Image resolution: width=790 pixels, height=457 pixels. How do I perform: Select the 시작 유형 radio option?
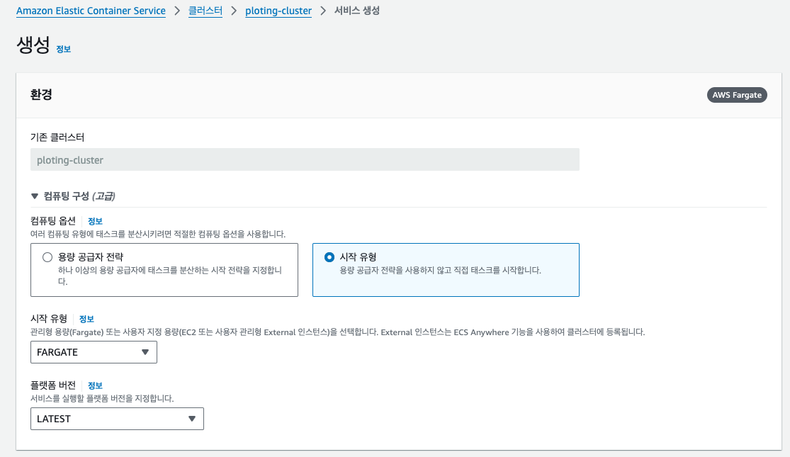point(329,257)
